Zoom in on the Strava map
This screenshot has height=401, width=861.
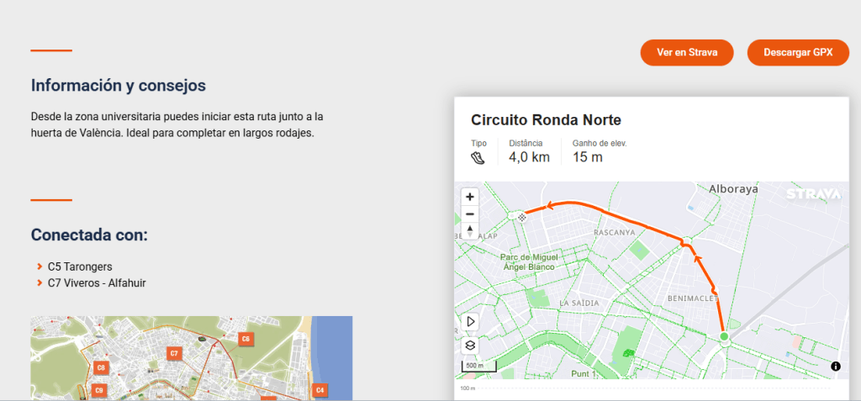pos(469,197)
